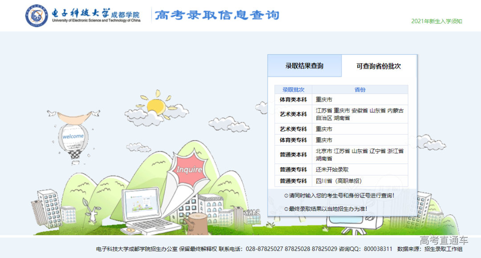Switch to the 可查询省份批次 tab

378,65
